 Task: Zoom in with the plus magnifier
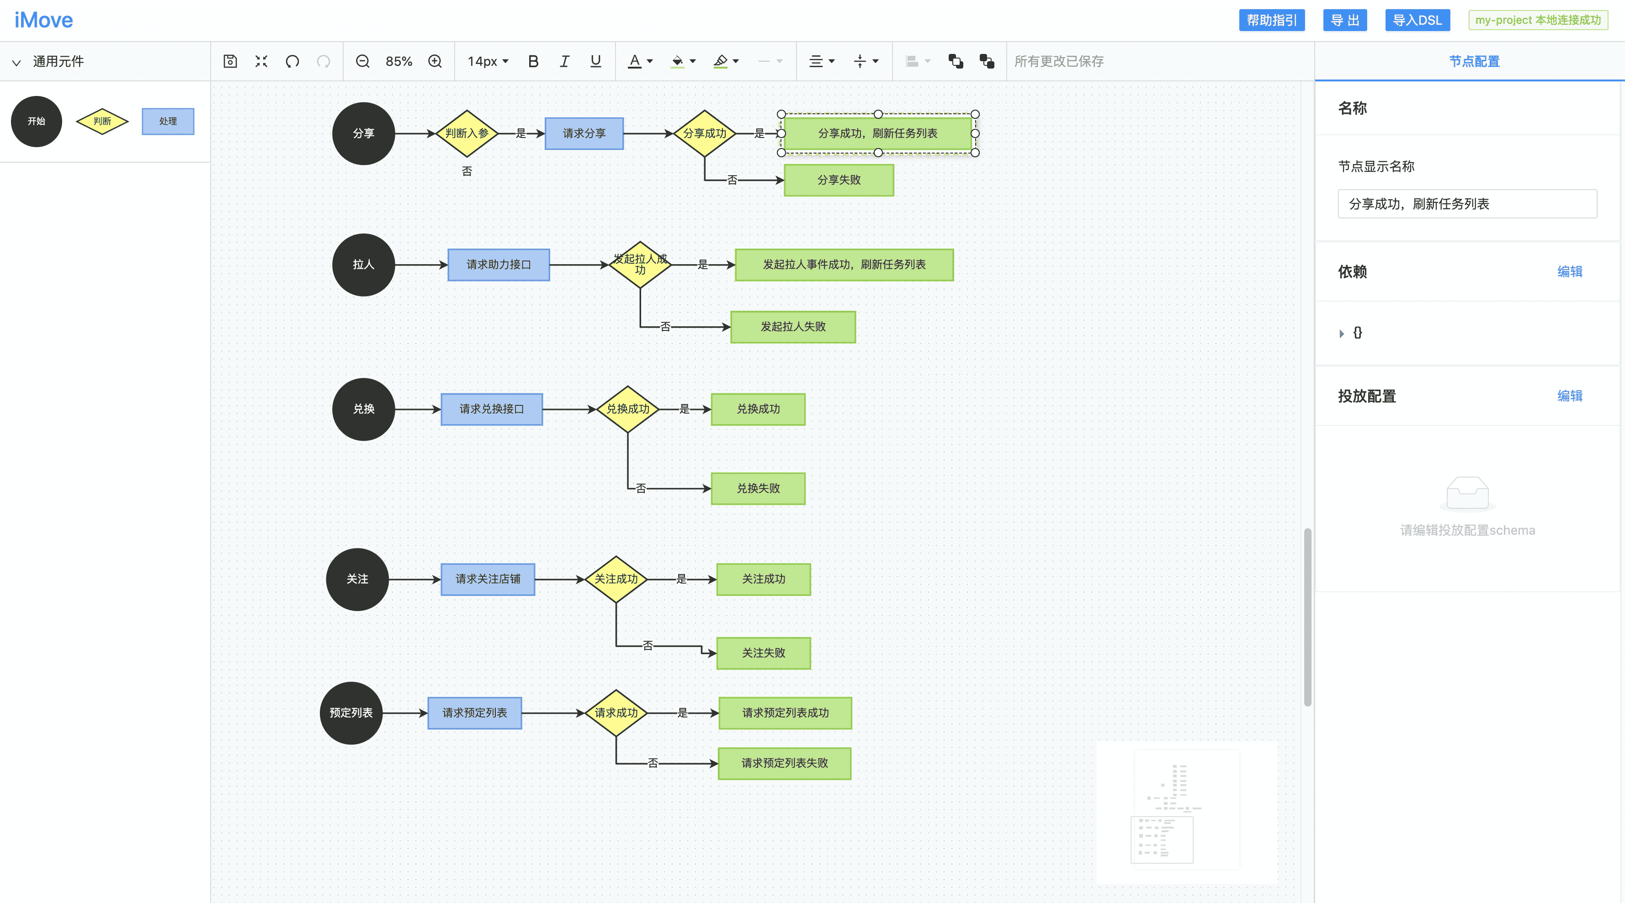pos(435,61)
